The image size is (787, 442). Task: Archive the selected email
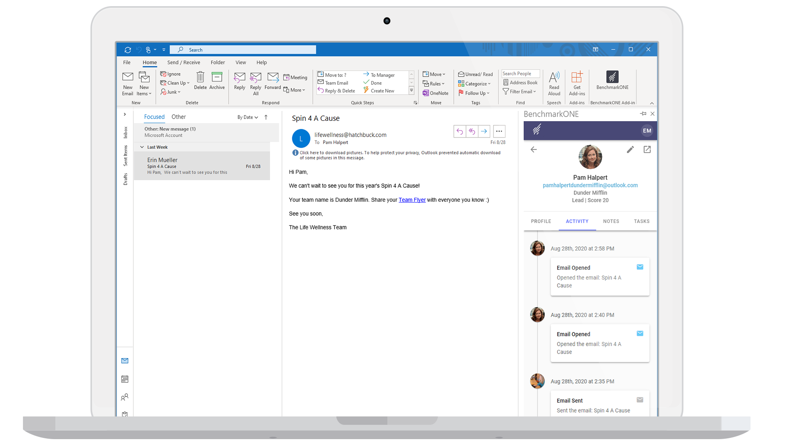point(217,81)
